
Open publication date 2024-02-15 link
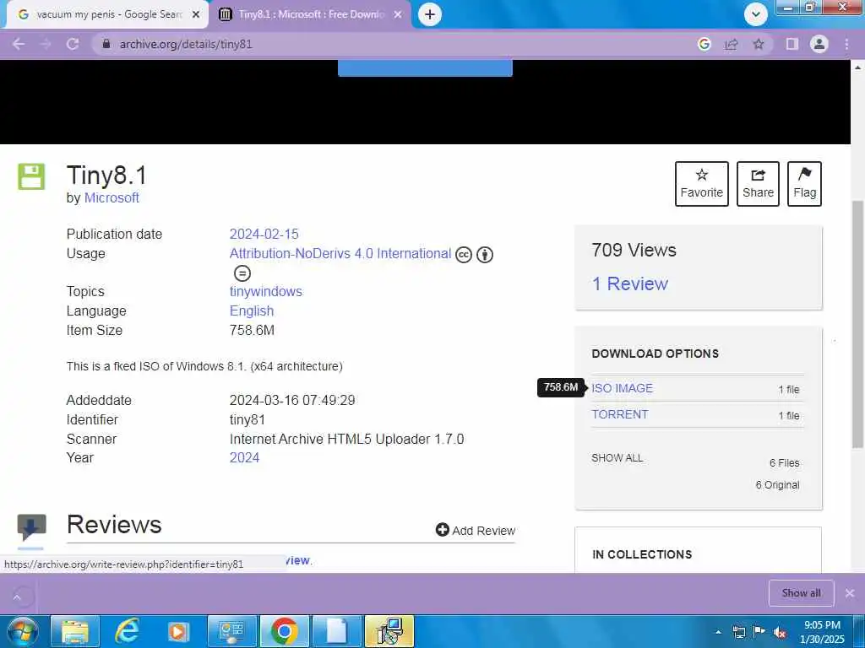click(x=264, y=235)
